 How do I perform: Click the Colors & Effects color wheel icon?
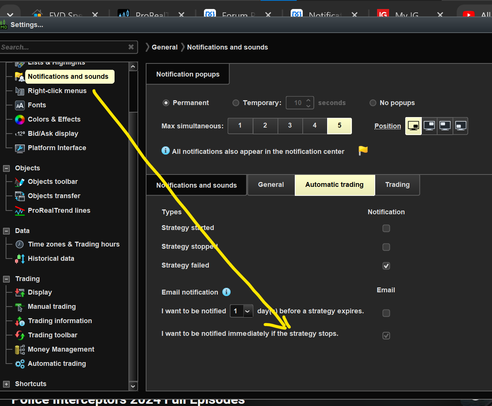click(20, 120)
